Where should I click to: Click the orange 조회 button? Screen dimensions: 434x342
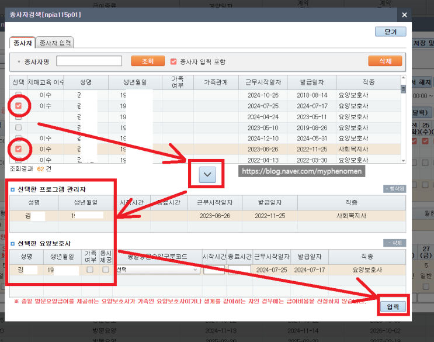point(148,61)
